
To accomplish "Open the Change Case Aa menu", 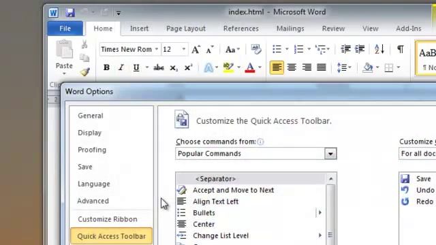I will (232, 50).
